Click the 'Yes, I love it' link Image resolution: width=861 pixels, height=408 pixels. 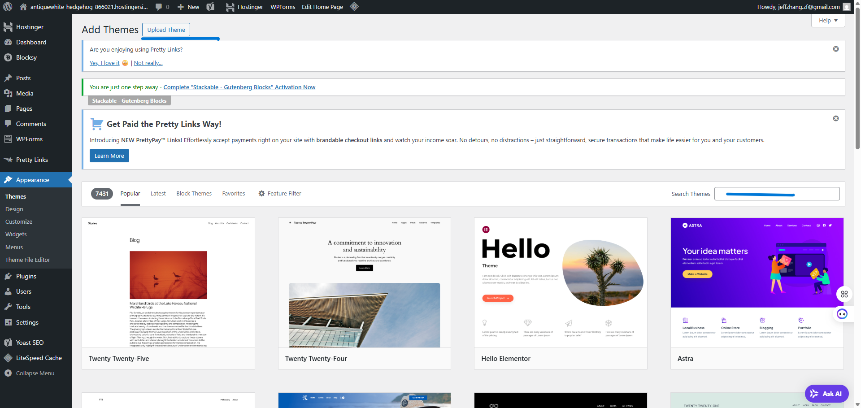(x=105, y=63)
